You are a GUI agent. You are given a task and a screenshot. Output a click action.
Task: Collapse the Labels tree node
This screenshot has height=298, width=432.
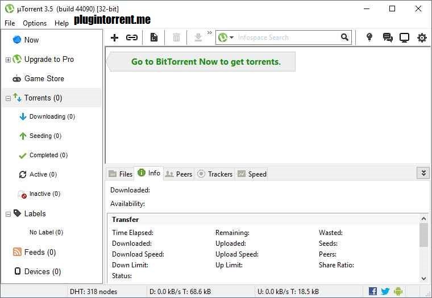(x=8, y=214)
